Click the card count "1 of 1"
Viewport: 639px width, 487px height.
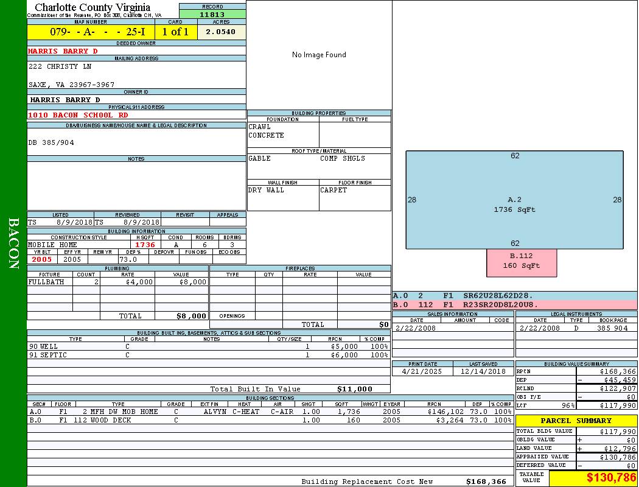(175, 32)
